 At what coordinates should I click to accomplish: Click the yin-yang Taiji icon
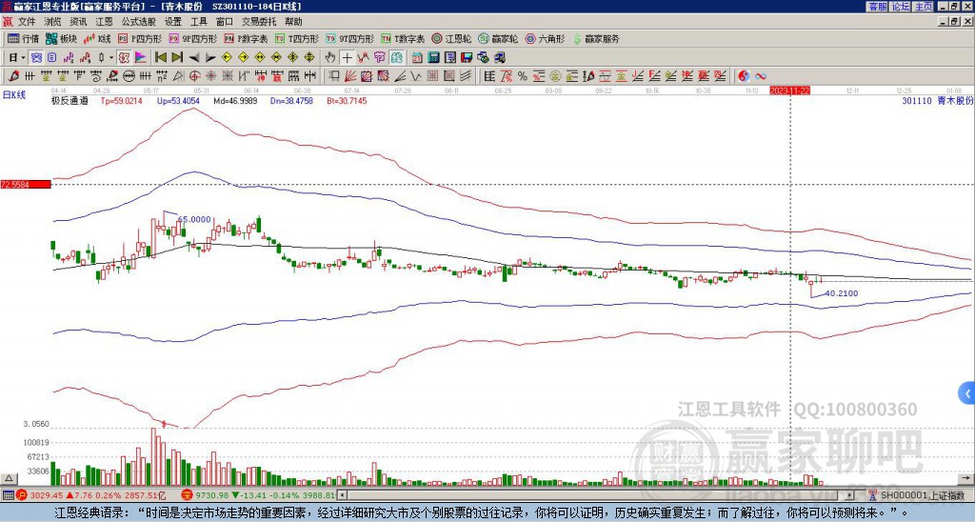click(744, 76)
